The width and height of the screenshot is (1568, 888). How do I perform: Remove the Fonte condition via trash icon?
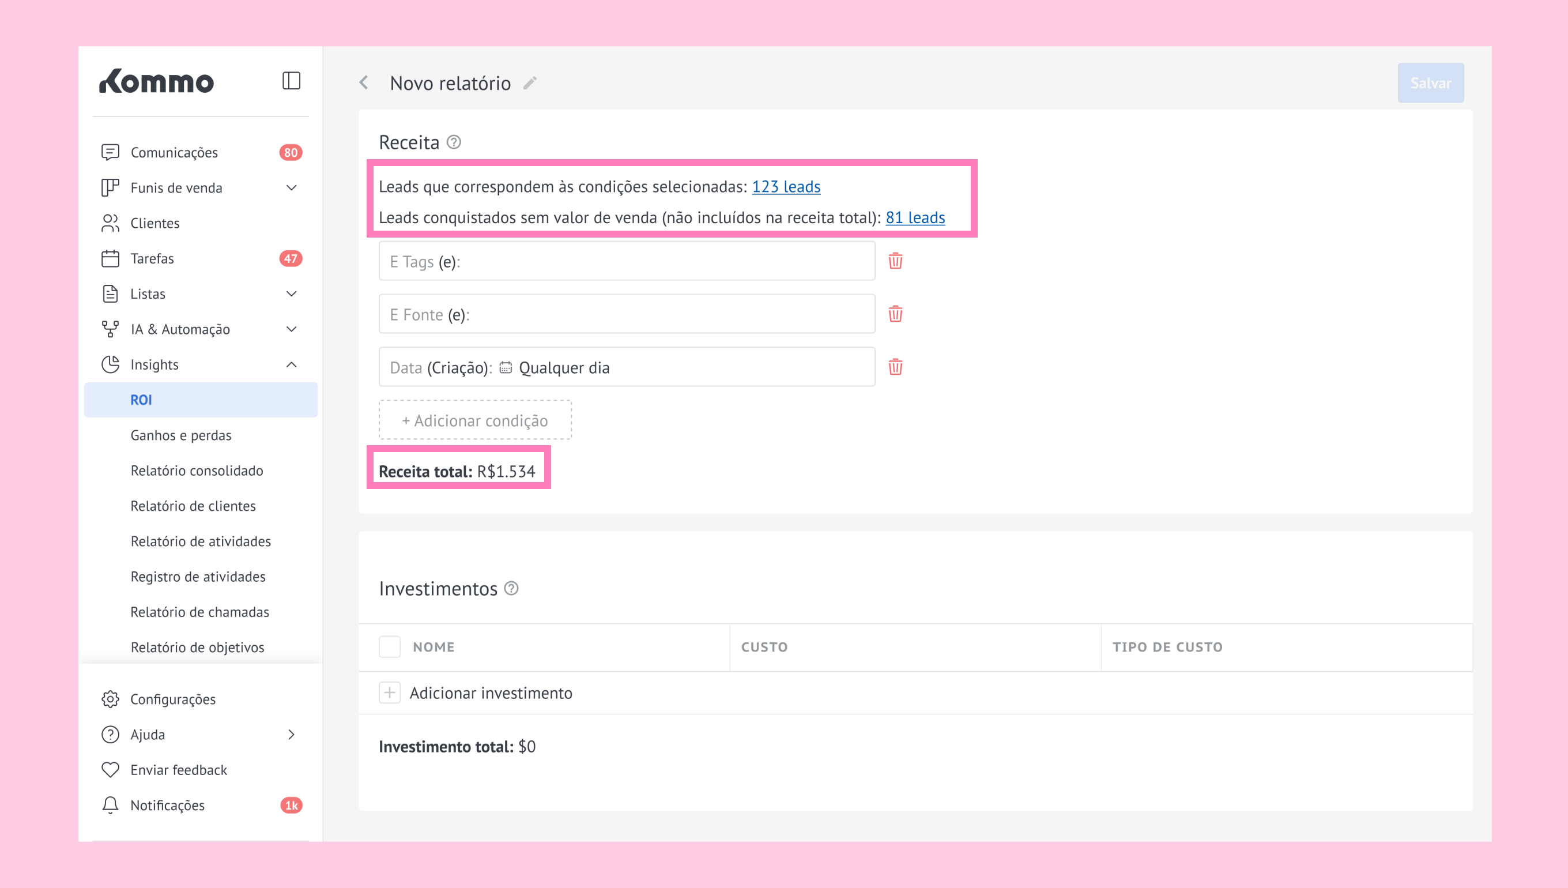[x=895, y=314]
